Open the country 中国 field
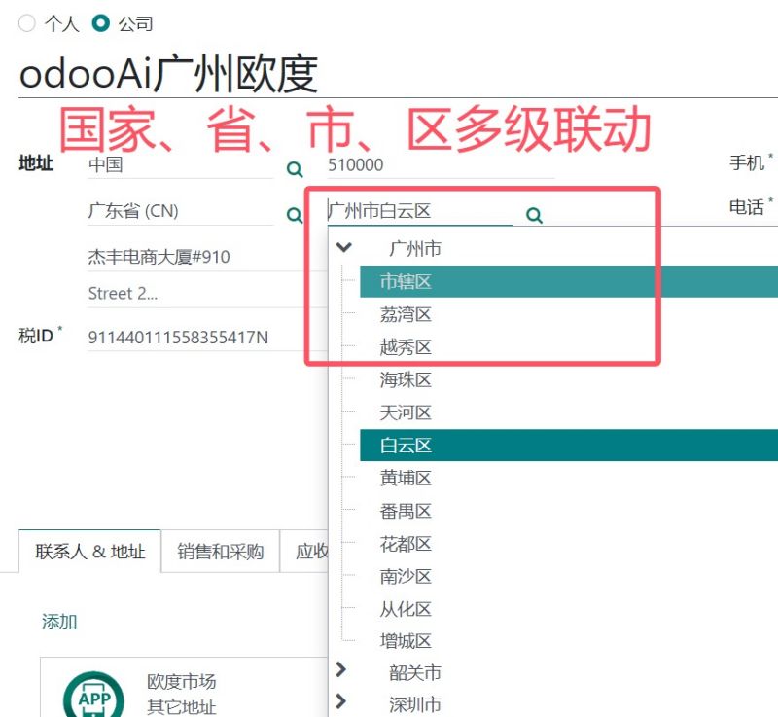 [x=180, y=164]
